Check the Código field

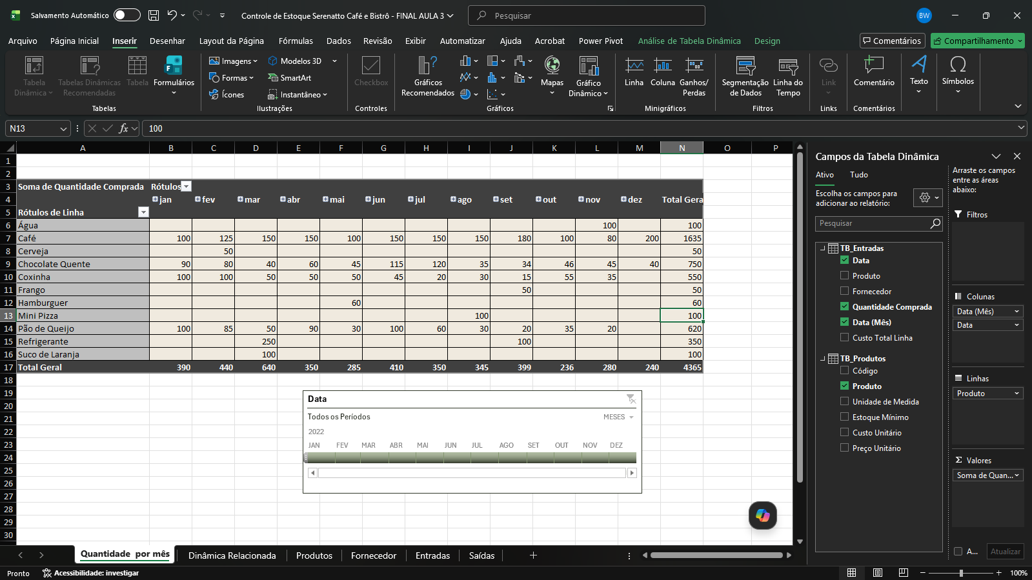844,370
